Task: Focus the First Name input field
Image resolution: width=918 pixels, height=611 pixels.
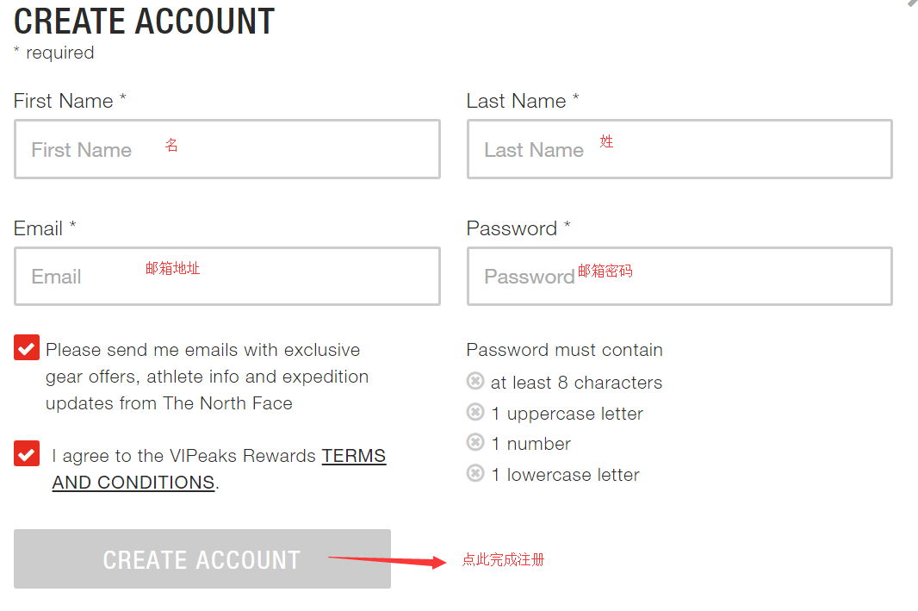Action: click(x=227, y=149)
